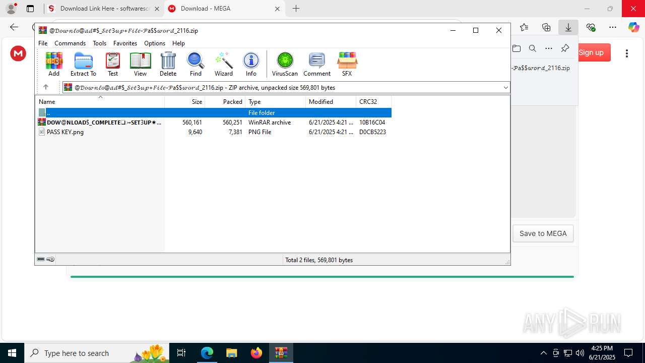Image resolution: width=645 pixels, height=363 pixels.
Task: Open Task View on the taskbar
Action: click(x=181, y=353)
